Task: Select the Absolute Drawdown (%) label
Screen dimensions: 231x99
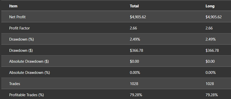Action: (29, 73)
